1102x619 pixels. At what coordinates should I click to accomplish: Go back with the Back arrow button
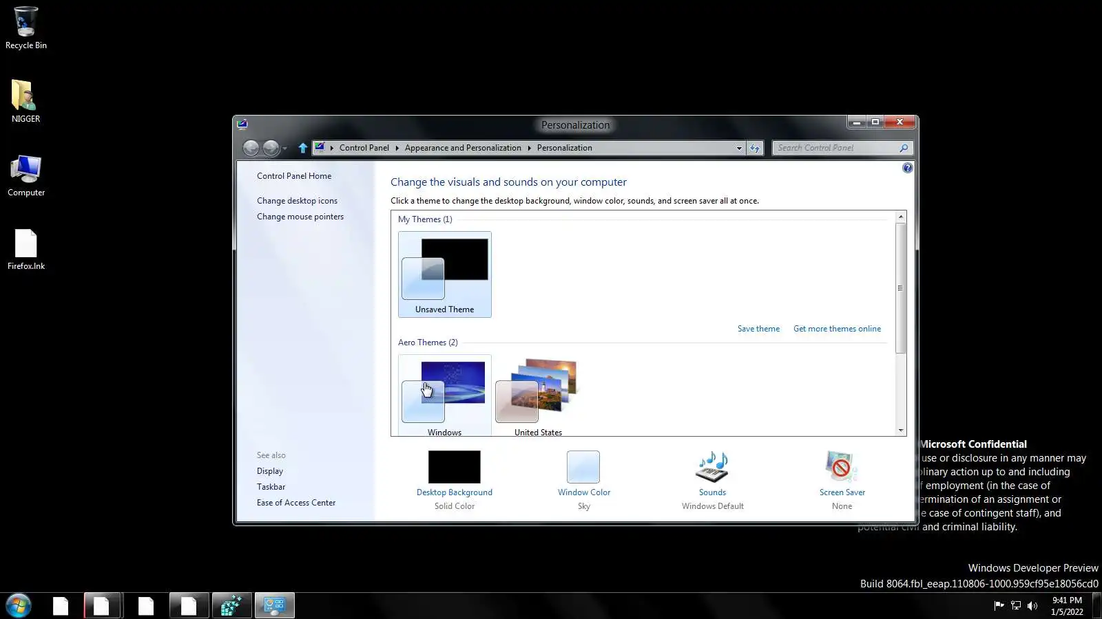pyautogui.click(x=251, y=148)
